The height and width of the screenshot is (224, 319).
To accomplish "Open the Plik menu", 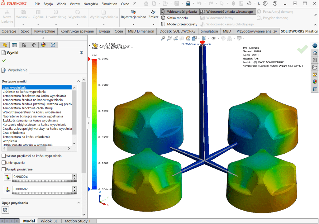I will coord(37,4).
